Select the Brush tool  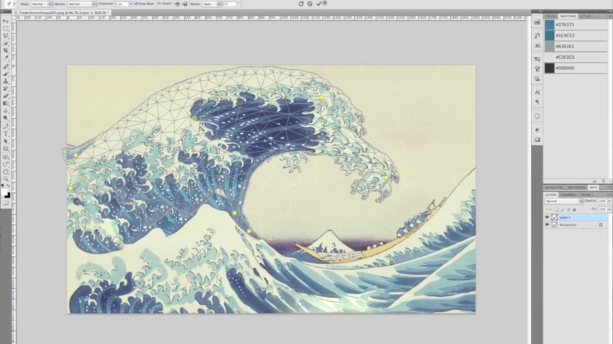tap(6, 74)
